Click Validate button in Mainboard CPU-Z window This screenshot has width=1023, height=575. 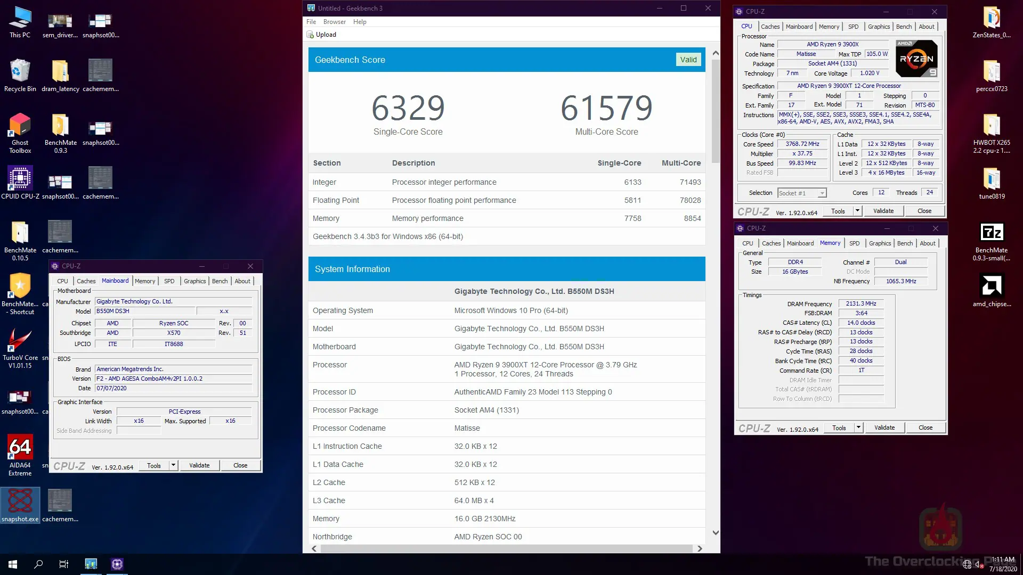tap(199, 465)
